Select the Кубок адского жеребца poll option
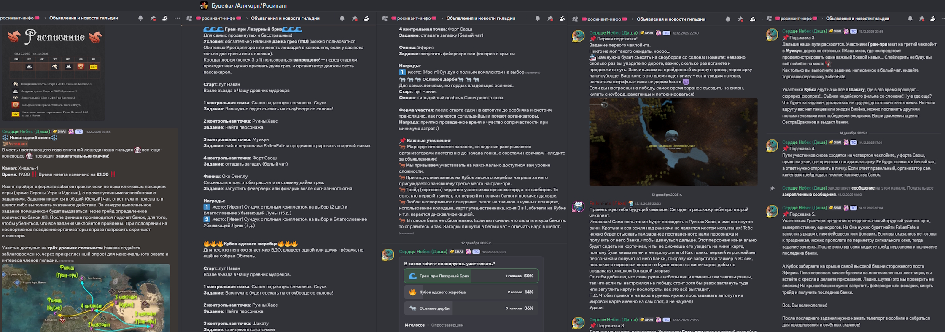Screen dimensions: 945x332 click(471, 292)
